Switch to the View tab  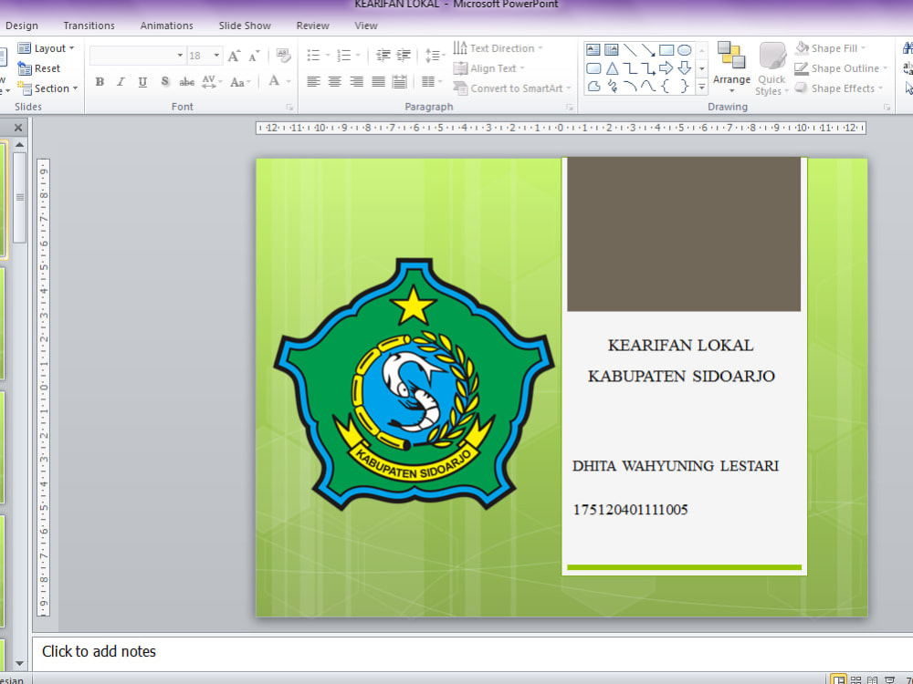tap(366, 26)
